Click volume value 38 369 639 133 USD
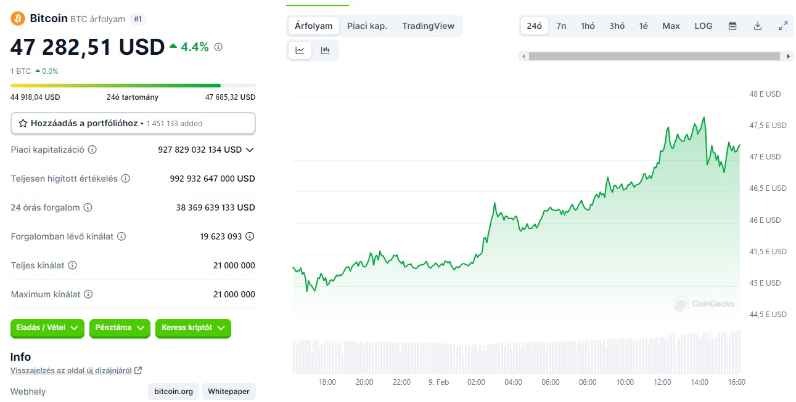 (215, 207)
